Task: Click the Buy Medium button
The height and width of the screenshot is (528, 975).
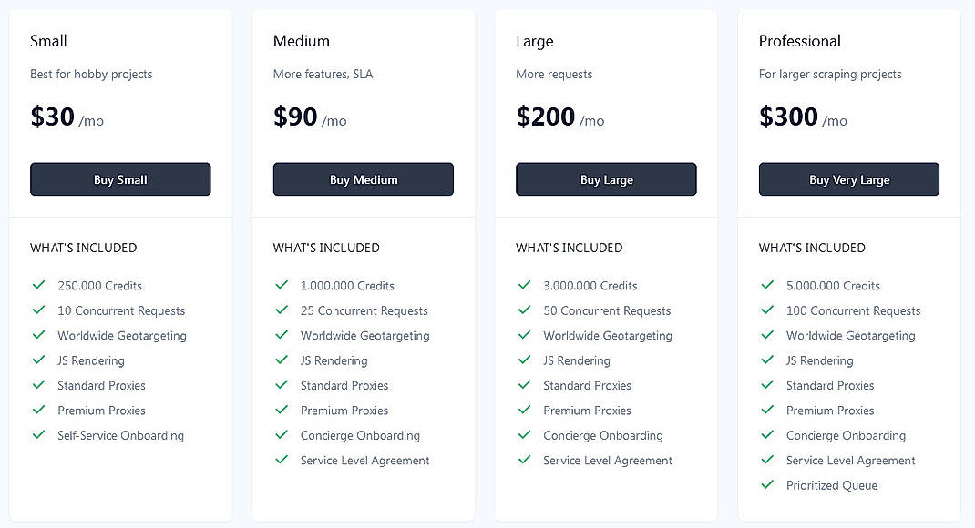Action: [363, 179]
